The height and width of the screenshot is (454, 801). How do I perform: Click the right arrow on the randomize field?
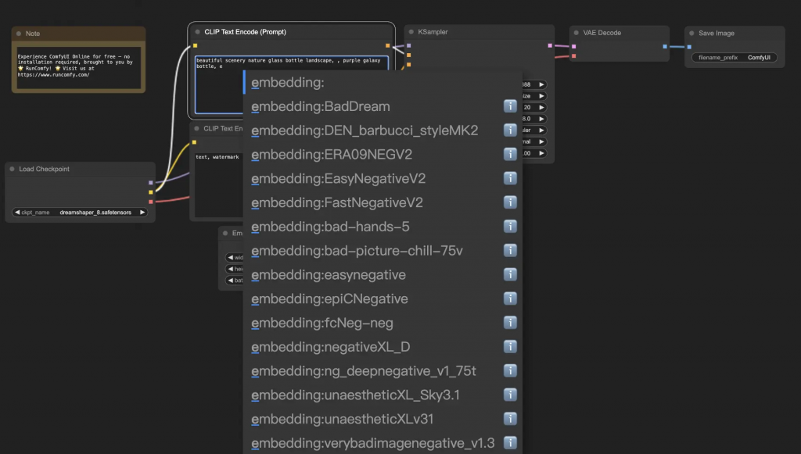(541, 96)
